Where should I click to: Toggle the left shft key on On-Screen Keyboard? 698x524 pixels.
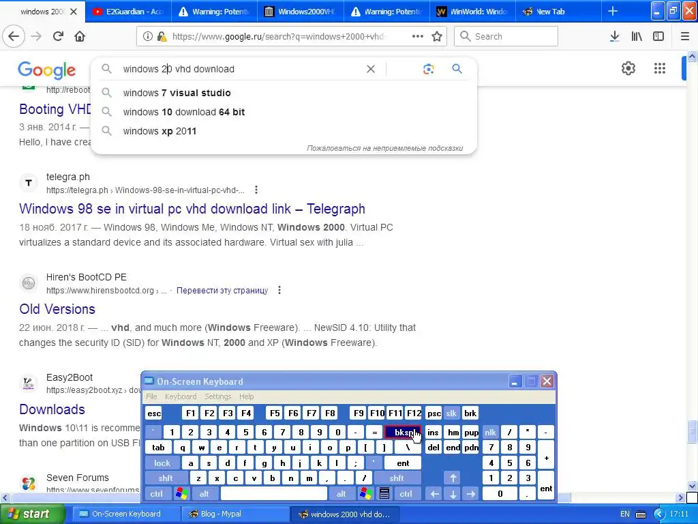[x=165, y=478]
